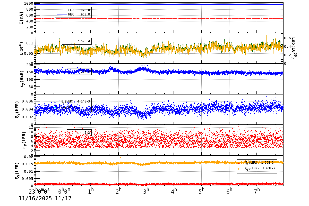Click the 3h time axis tick label

[146, 192]
